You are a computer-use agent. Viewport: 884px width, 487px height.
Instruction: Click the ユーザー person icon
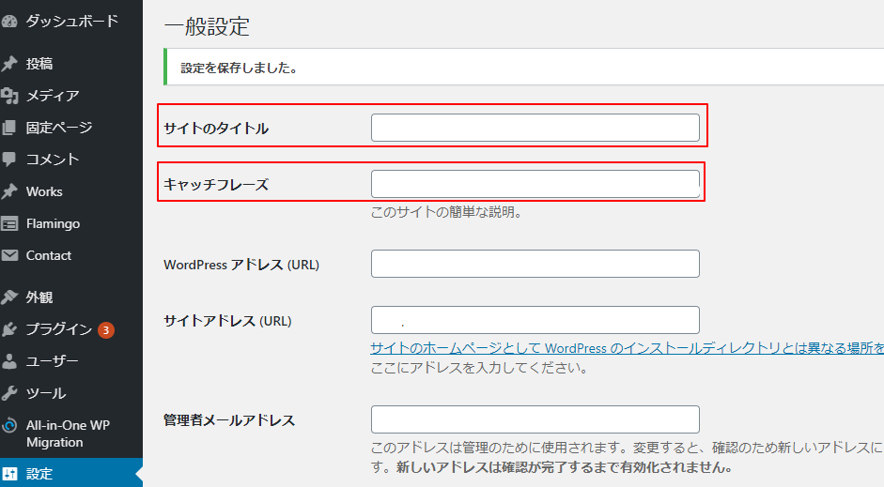[x=10, y=361]
